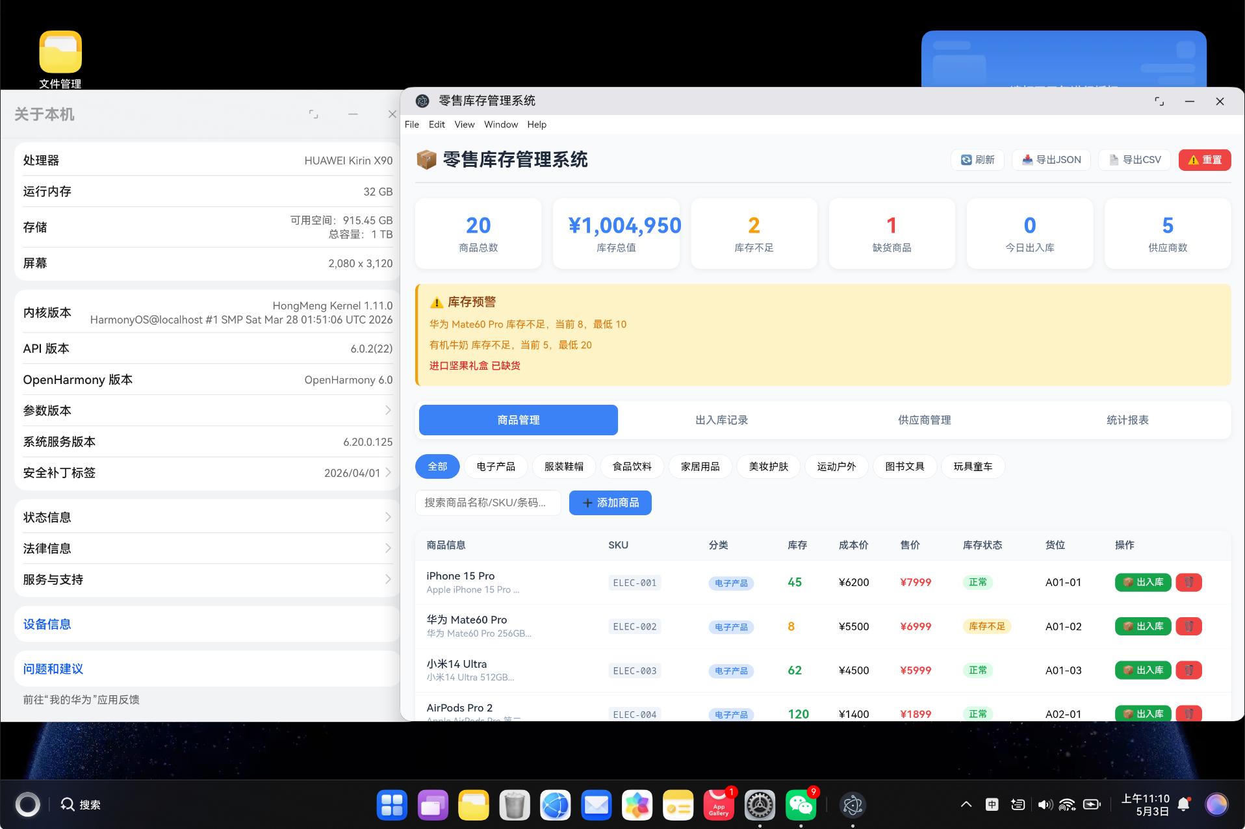
Task: Filter by 图书文具 category
Action: click(x=905, y=466)
